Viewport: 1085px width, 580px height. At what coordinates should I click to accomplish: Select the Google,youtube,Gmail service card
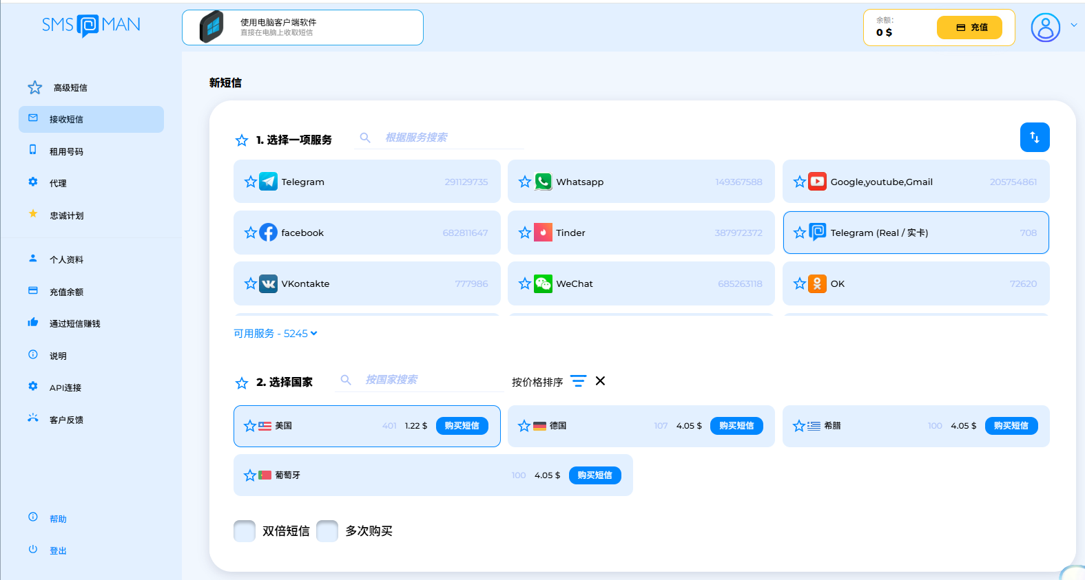(x=916, y=182)
